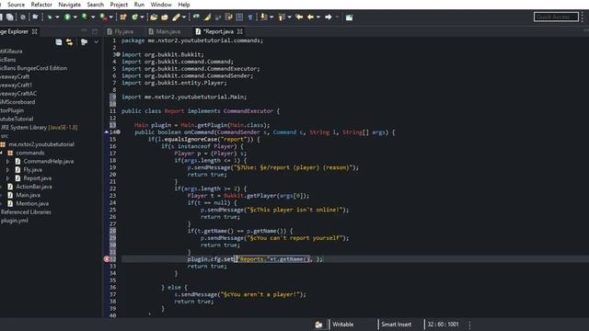
Task: Select plugin.yml in Package Explorer
Action: coord(15,221)
